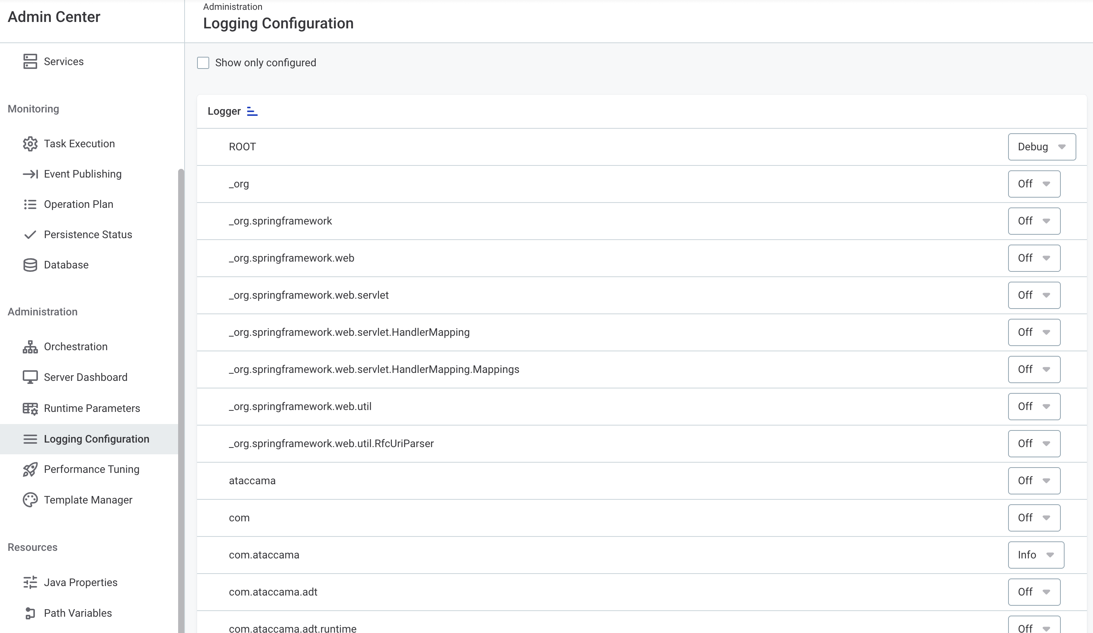Click the Server Dashboard monitor icon
1093x633 pixels.
[x=30, y=377]
